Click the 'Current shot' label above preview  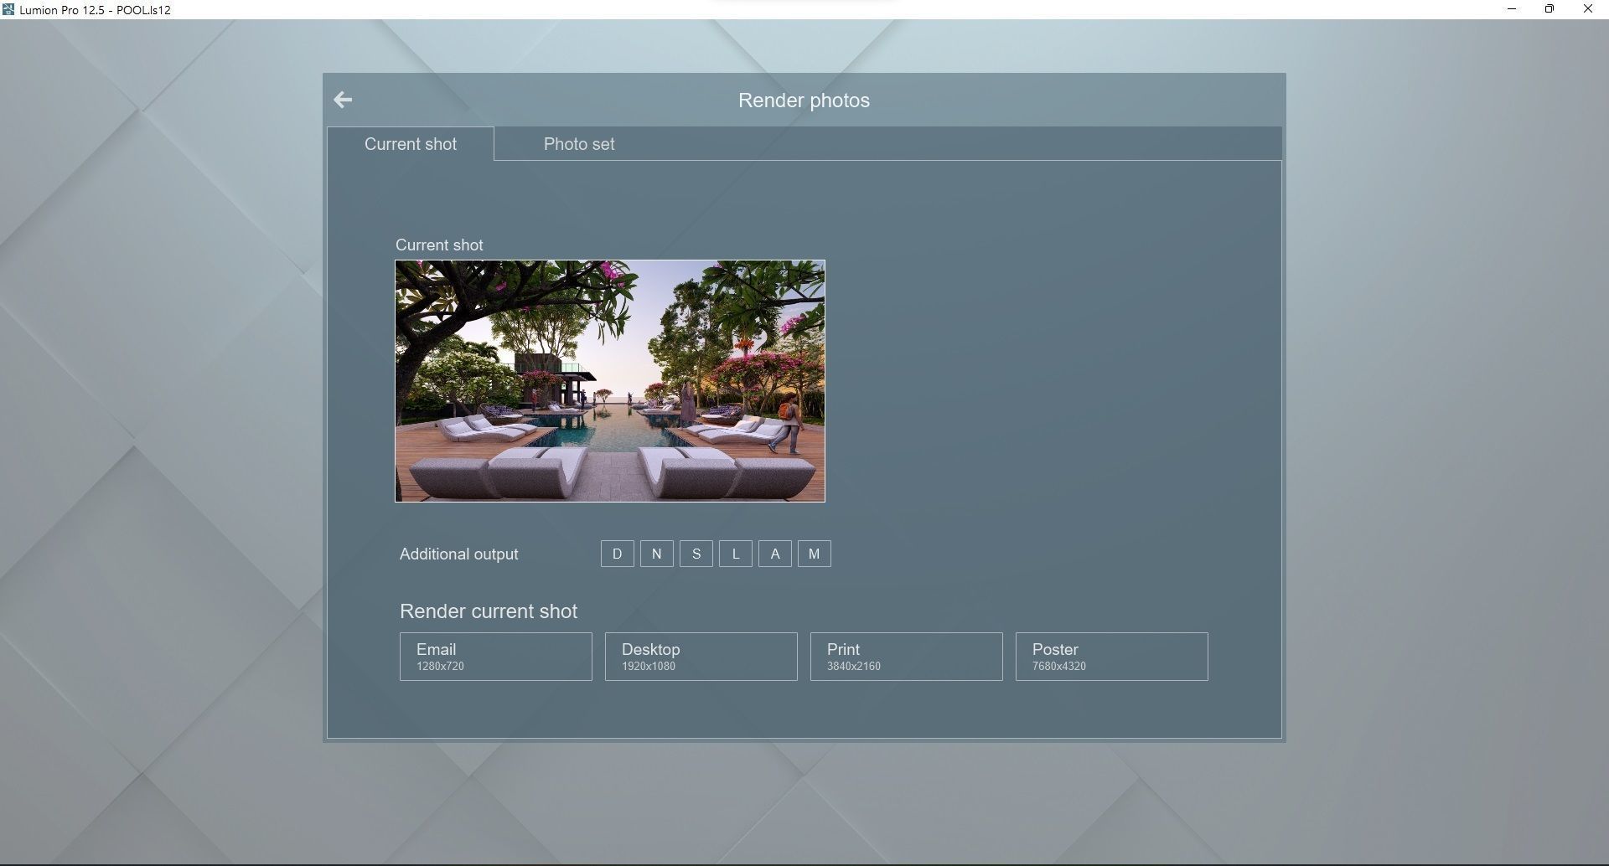[x=439, y=245]
